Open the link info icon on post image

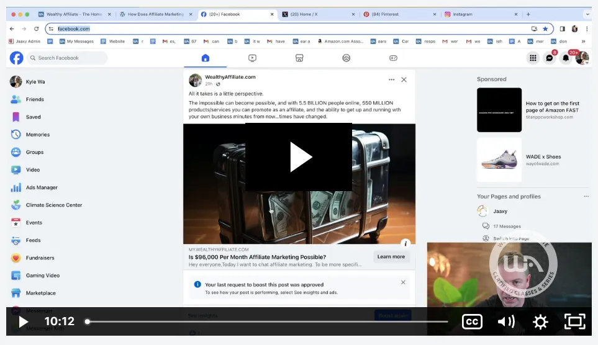click(405, 243)
